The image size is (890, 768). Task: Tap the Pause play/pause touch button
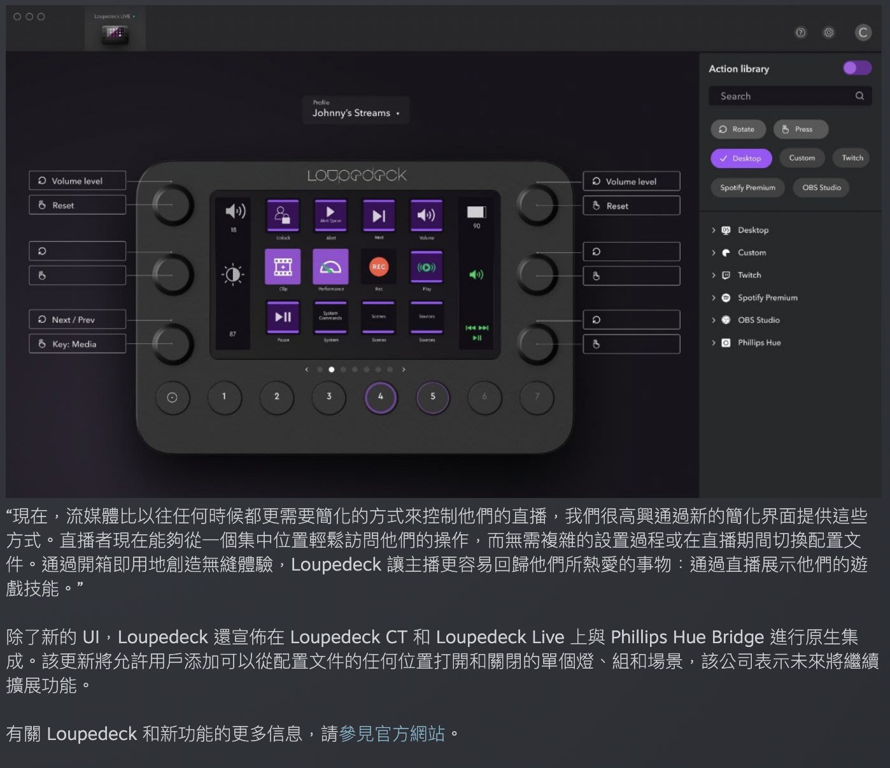tap(283, 317)
